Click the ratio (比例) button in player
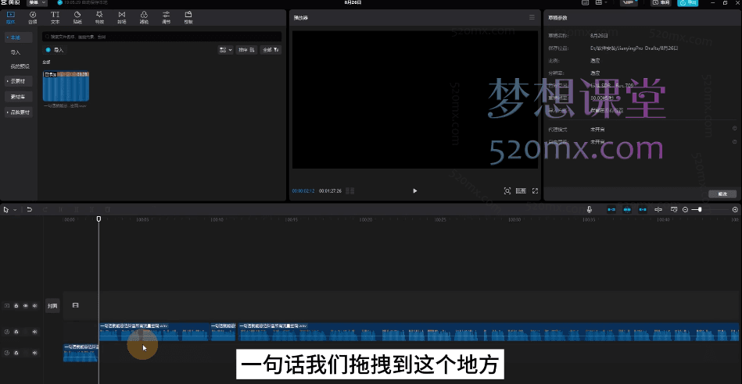Screen dimensions: 742x384 point(521,190)
